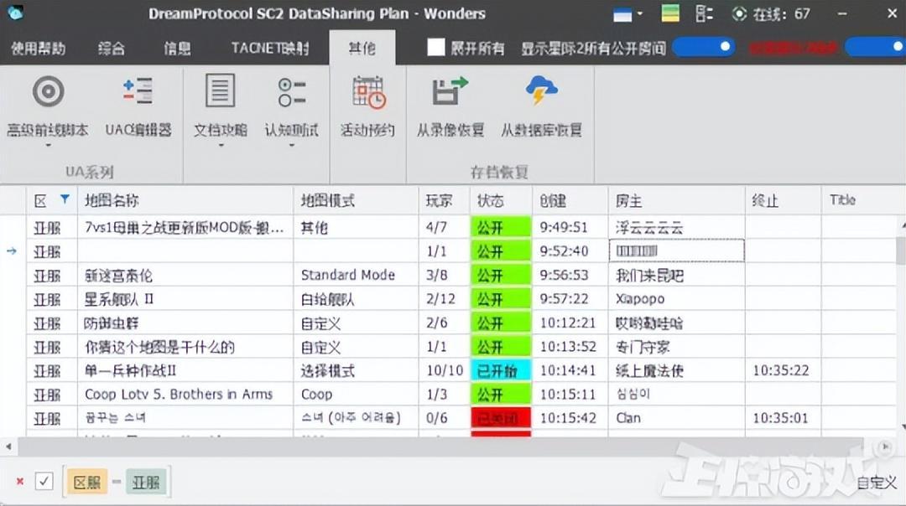Click the 自定义 button at bottom right
906x506 pixels.
[877, 483]
